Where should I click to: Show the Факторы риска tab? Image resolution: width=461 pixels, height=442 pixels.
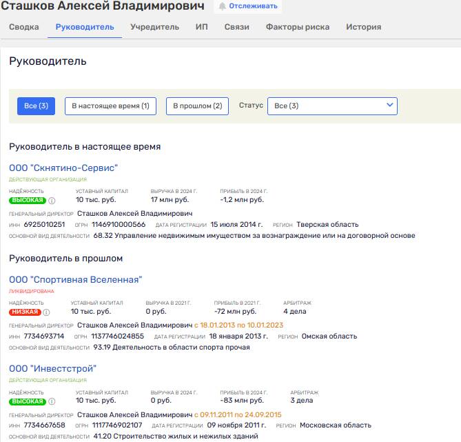[298, 27]
